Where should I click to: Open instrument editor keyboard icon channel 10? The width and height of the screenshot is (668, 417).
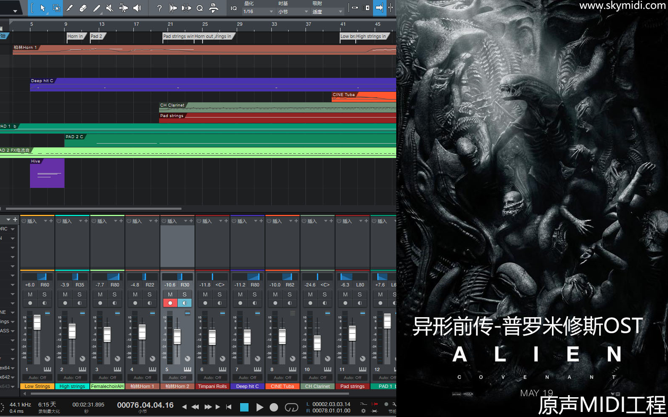tap(327, 369)
